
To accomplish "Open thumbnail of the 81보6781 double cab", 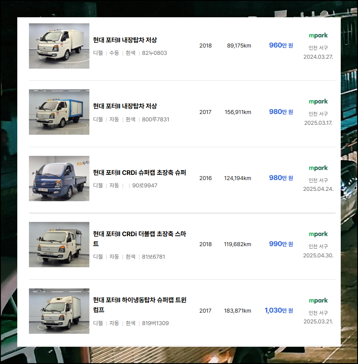I will coord(59,245).
